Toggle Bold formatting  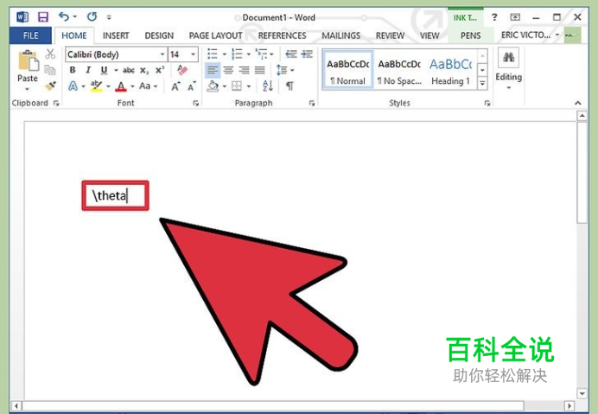73,70
